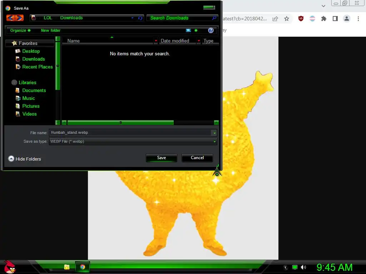Click the File name input field
Image resolution: width=366 pixels, height=274 pixels.
click(x=130, y=133)
